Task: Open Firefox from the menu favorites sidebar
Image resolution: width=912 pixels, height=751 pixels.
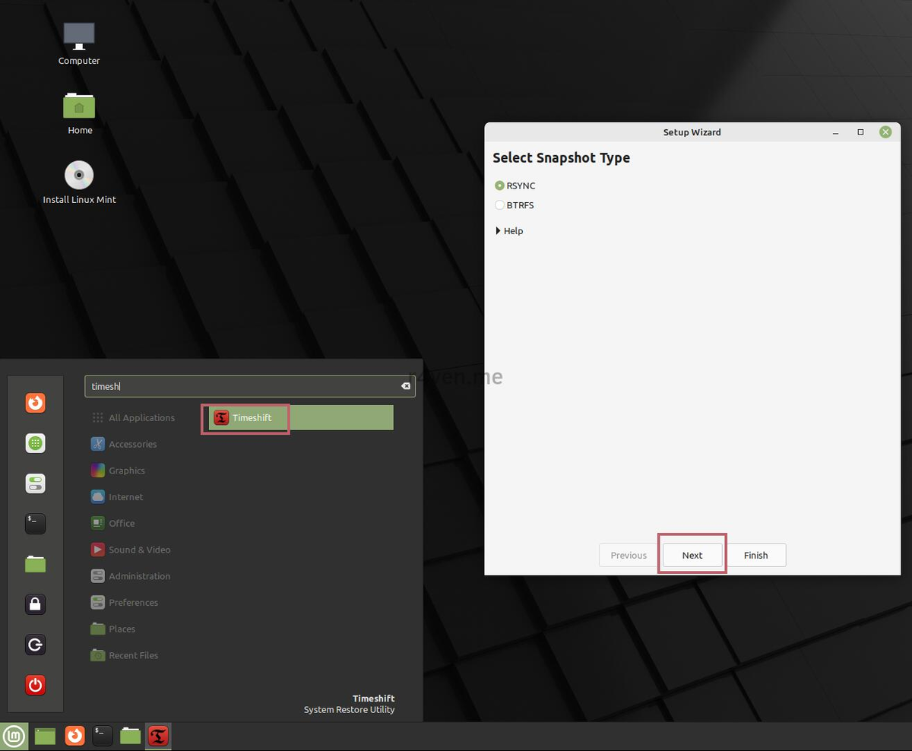Action: [36, 402]
